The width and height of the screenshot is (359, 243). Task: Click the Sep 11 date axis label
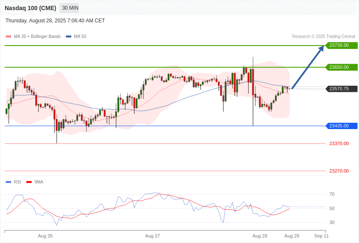321,236
